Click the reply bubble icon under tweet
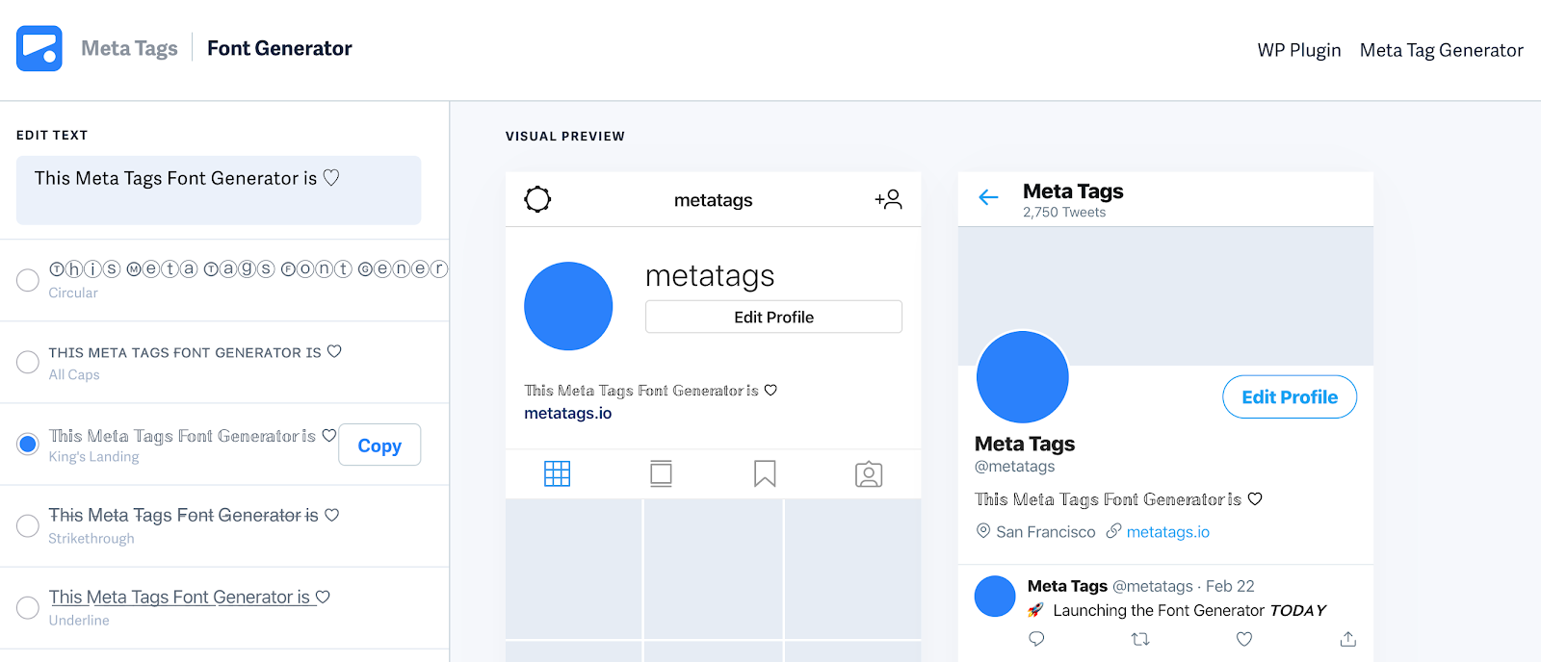Image resolution: width=1541 pixels, height=662 pixels. pyautogui.click(x=1036, y=638)
